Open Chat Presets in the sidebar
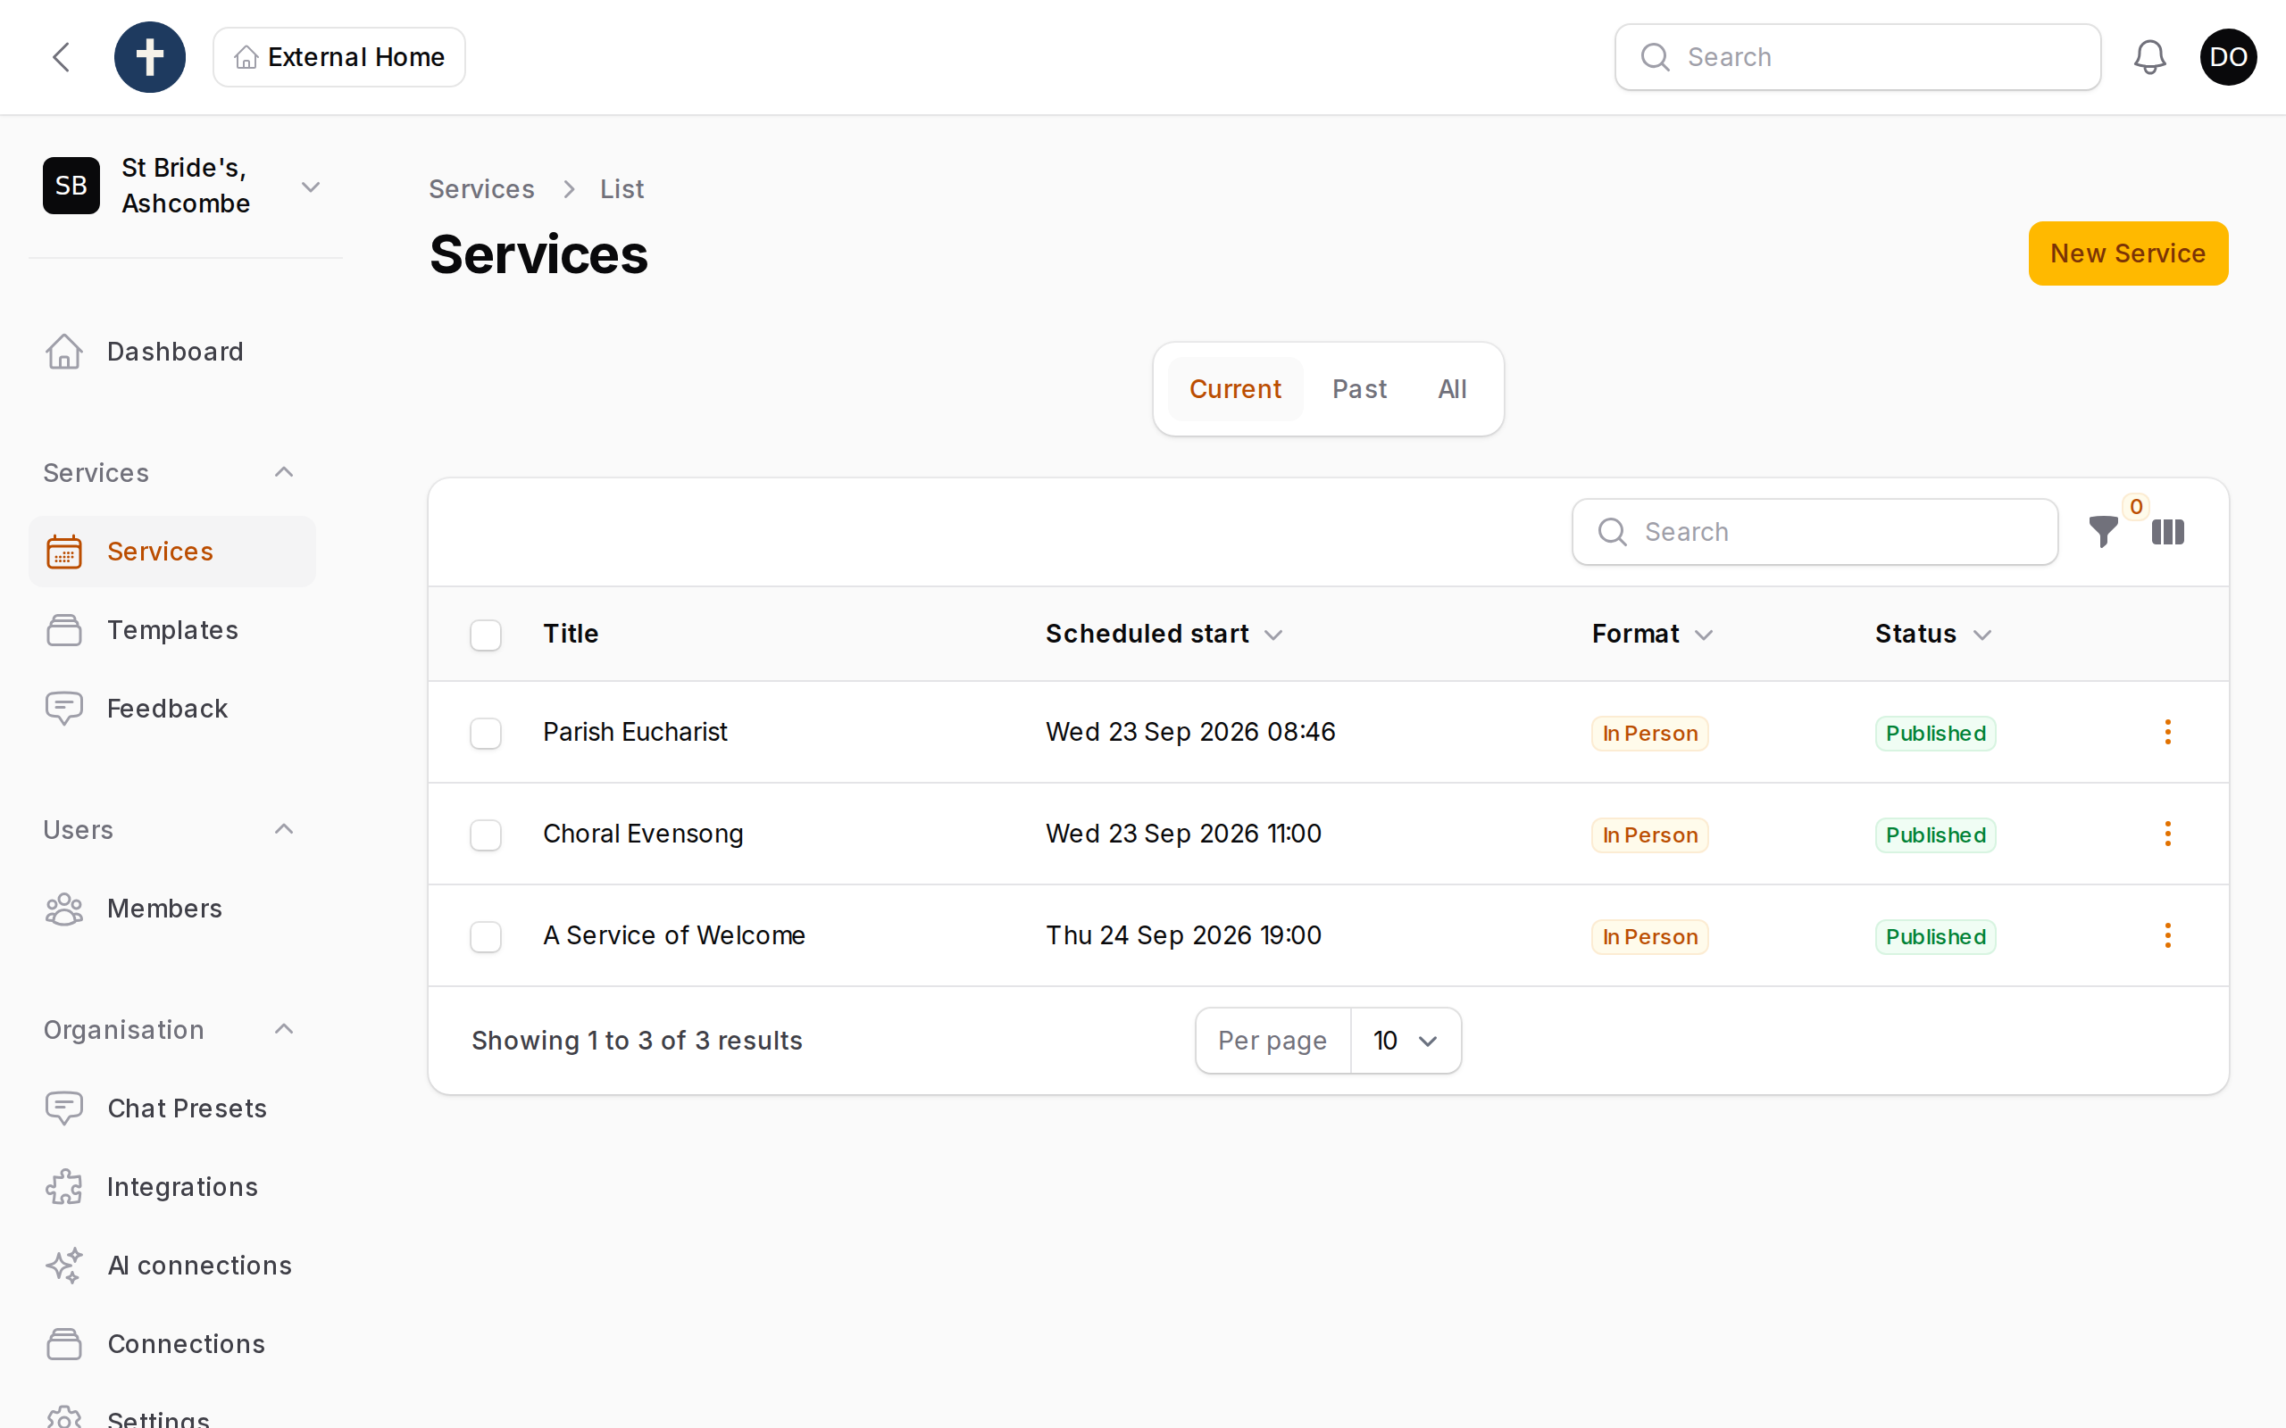This screenshot has width=2286, height=1428. click(x=172, y=1108)
